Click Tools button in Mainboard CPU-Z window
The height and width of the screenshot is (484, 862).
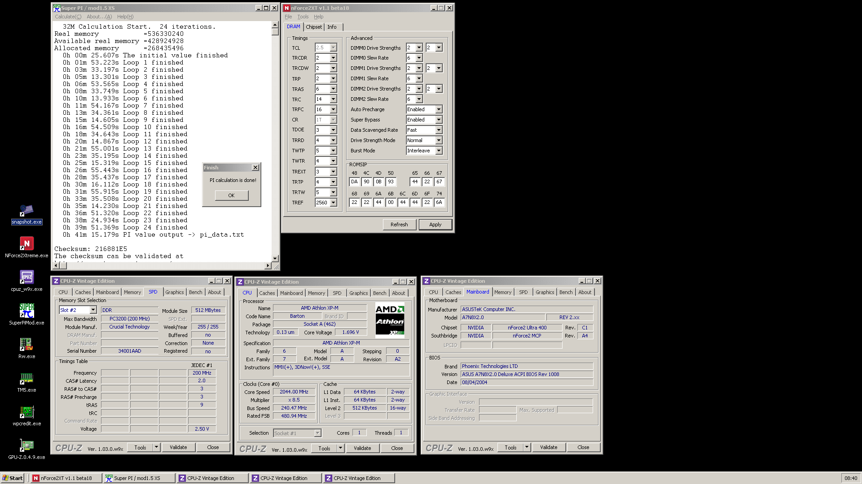pyautogui.click(x=510, y=447)
